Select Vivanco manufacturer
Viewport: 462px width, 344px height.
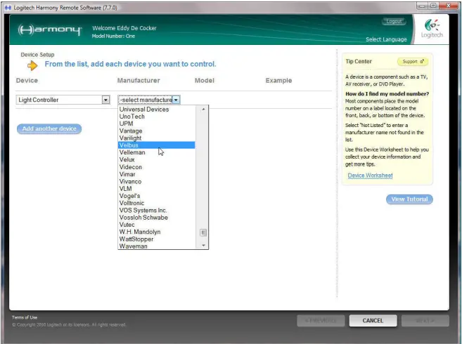tap(156, 181)
